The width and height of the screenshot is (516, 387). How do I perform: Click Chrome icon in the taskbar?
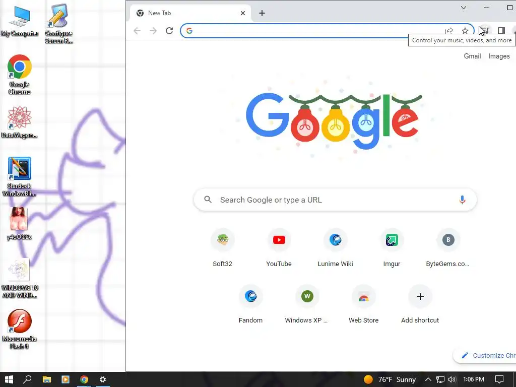click(84, 379)
